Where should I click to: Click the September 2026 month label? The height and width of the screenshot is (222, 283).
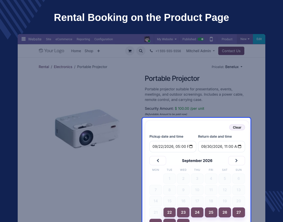[197, 160]
